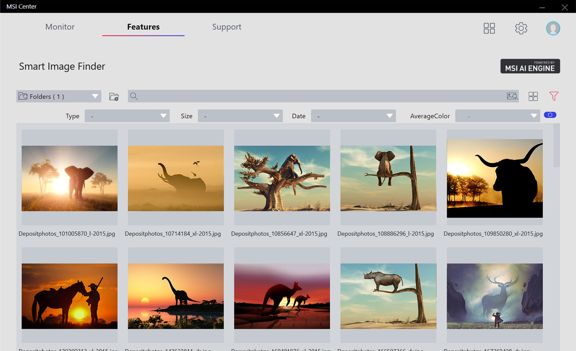Screen dimensions: 576x351
Task: Select longhorn bull silhouette thumbnail
Action: [495, 178]
